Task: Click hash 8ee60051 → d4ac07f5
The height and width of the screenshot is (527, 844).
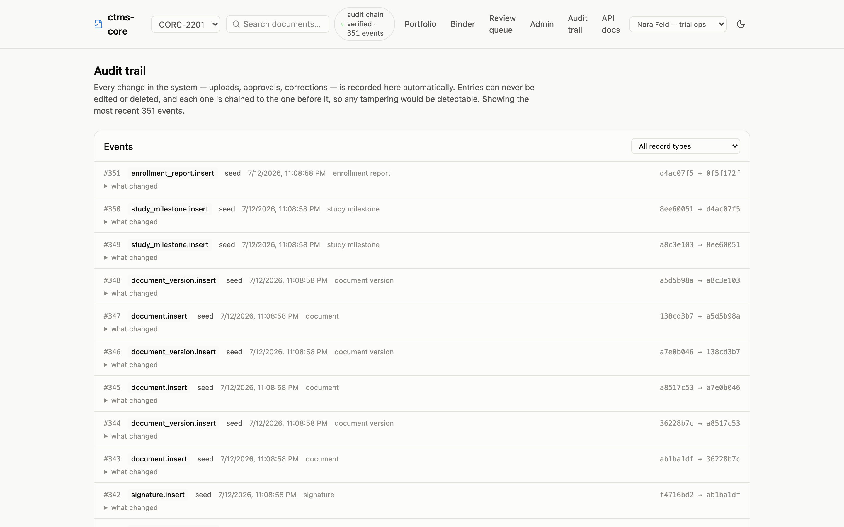Action: (x=700, y=209)
